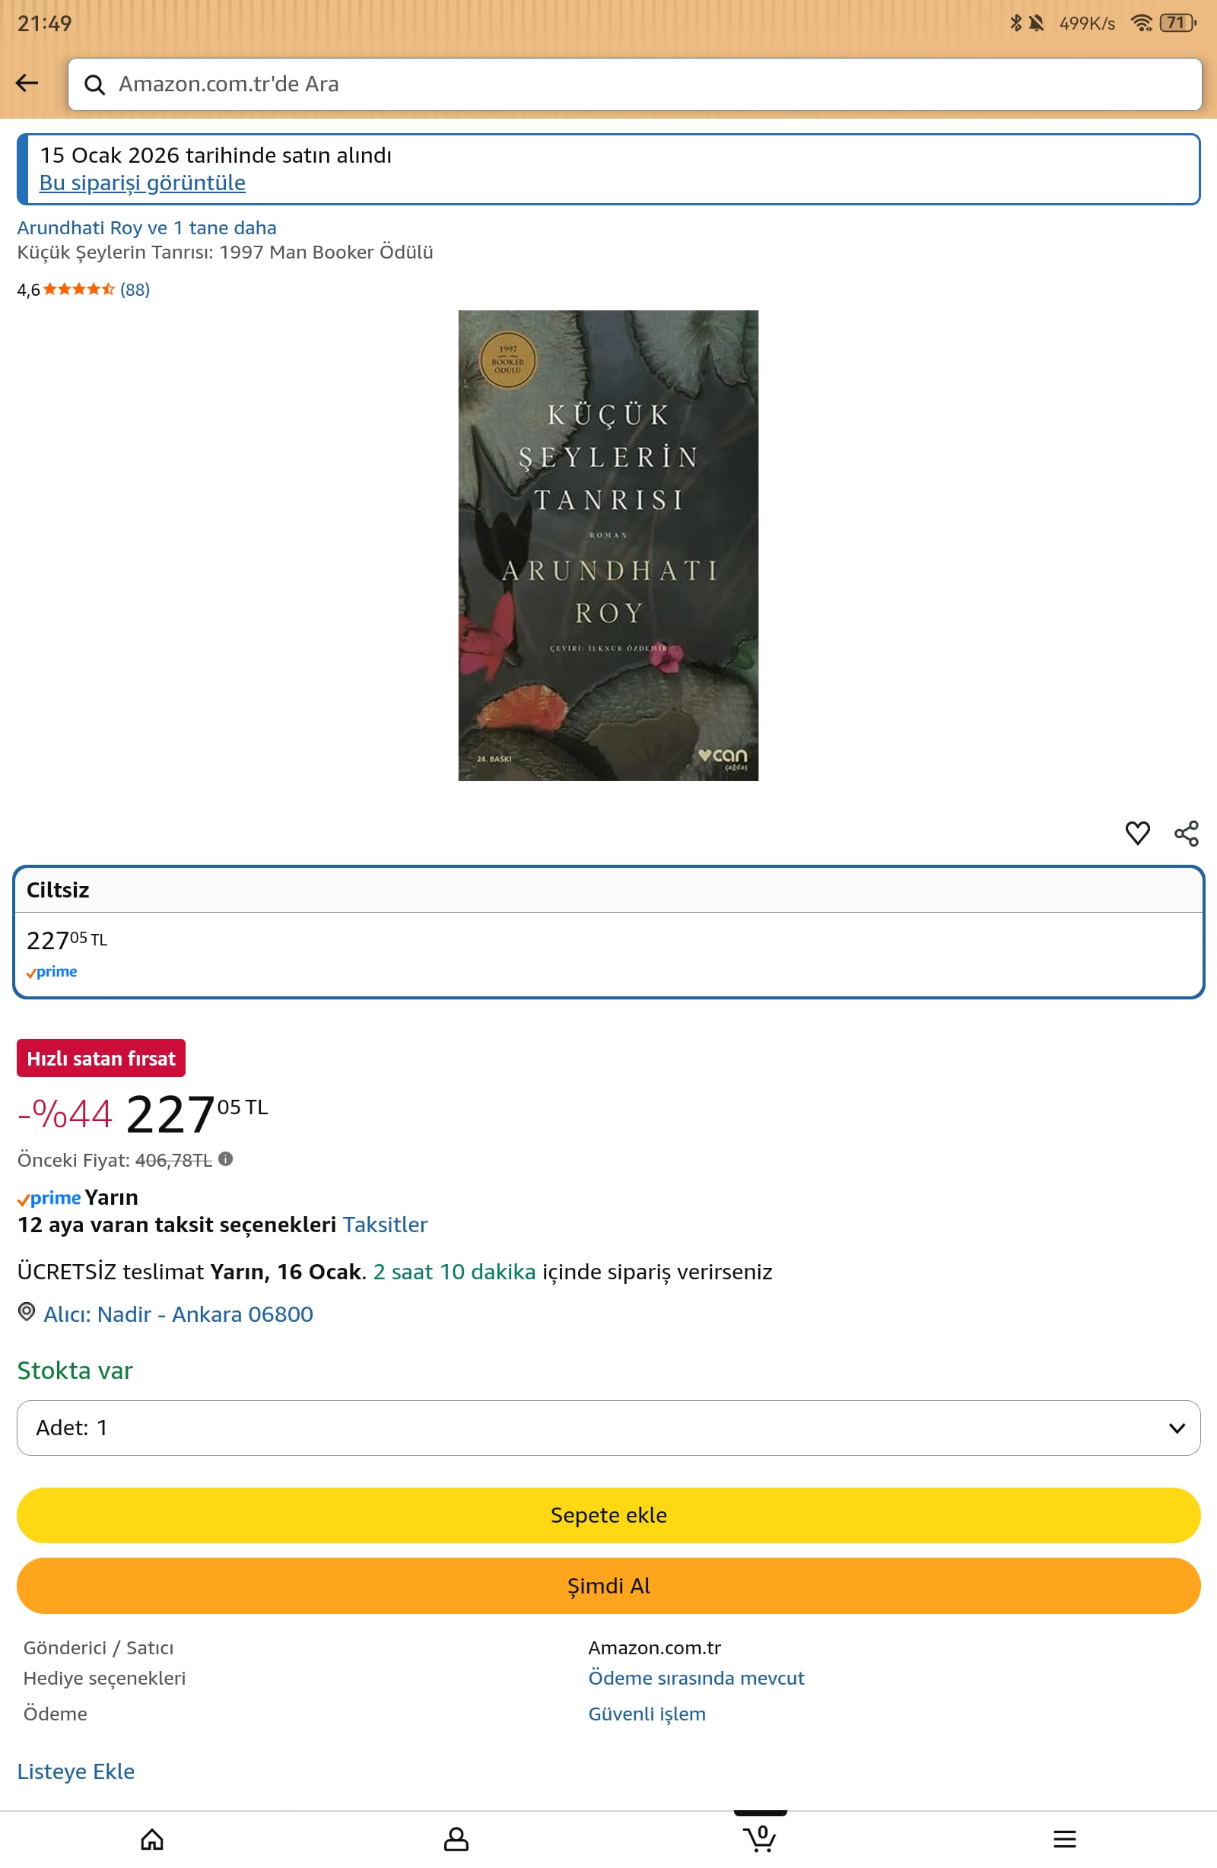Add book to wishlist with heart icon
Screen dimensions: 1217x1868
(1137, 833)
